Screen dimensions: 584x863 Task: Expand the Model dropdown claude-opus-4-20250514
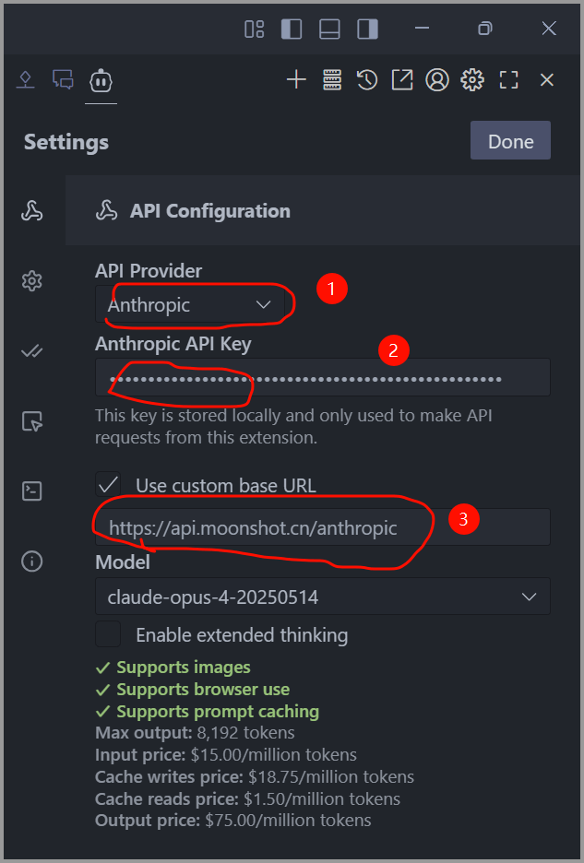[x=322, y=597]
